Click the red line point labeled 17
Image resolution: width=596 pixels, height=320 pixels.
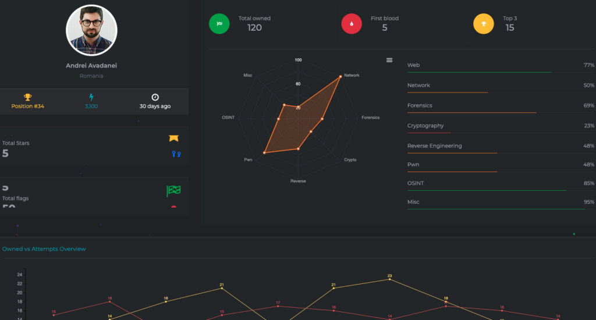[x=278, y=306]
